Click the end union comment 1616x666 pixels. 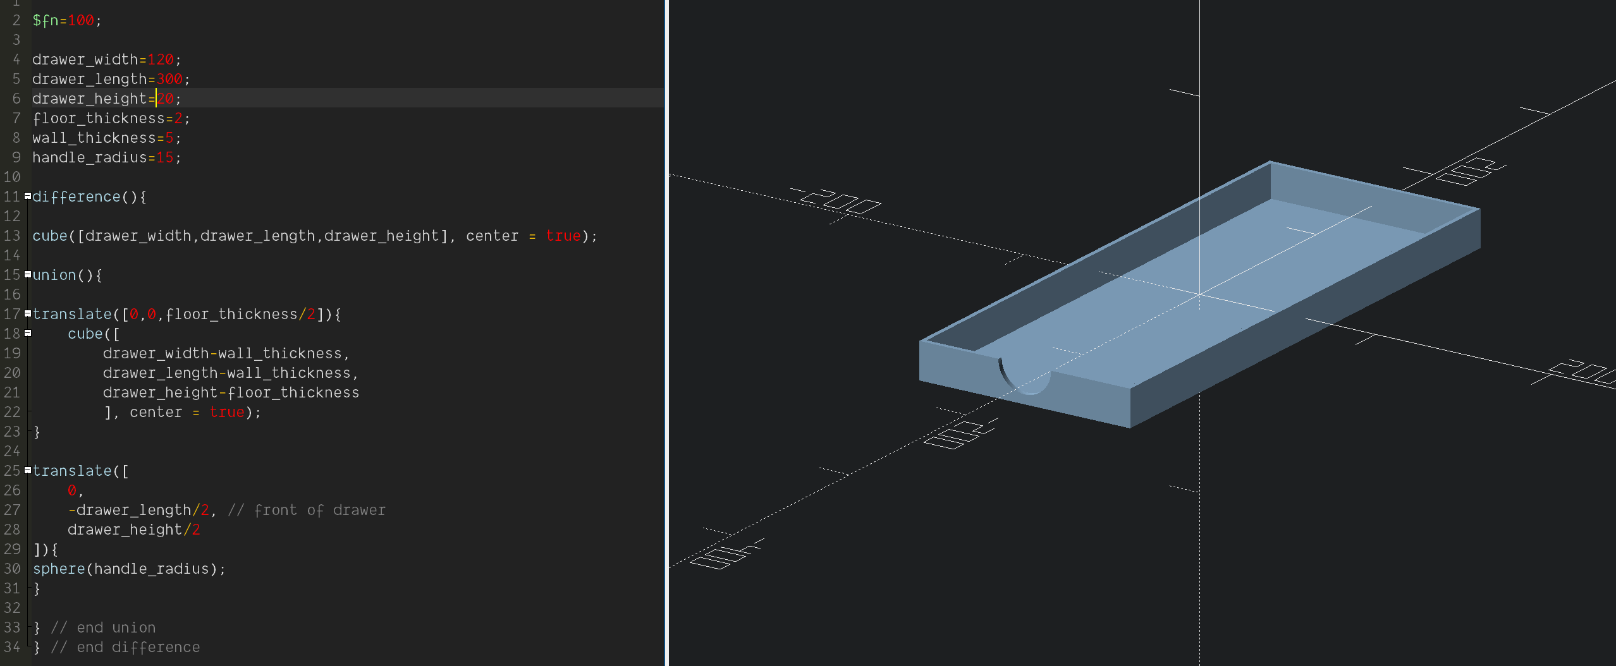[x=115, y=627]
